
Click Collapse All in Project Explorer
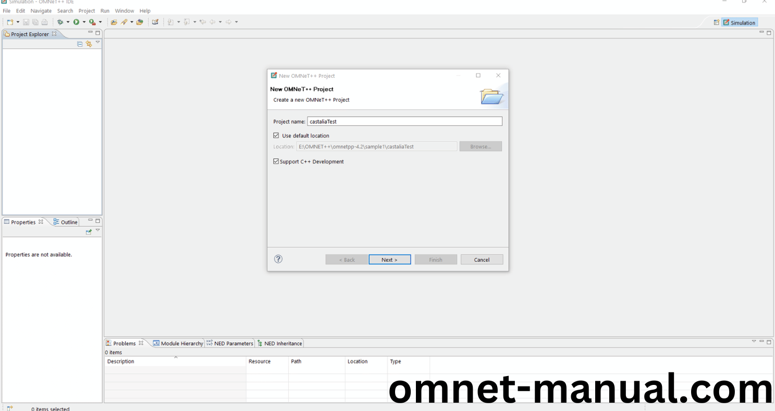point(80,44)
